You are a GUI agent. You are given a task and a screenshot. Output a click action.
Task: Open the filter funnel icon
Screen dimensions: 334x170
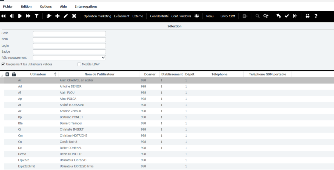(36, 16)
